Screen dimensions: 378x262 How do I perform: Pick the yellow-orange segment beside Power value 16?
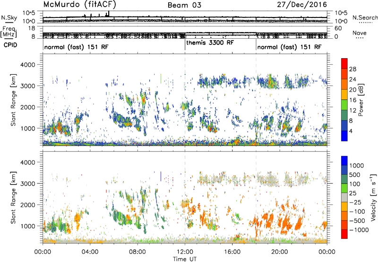[x=344, y=94]
